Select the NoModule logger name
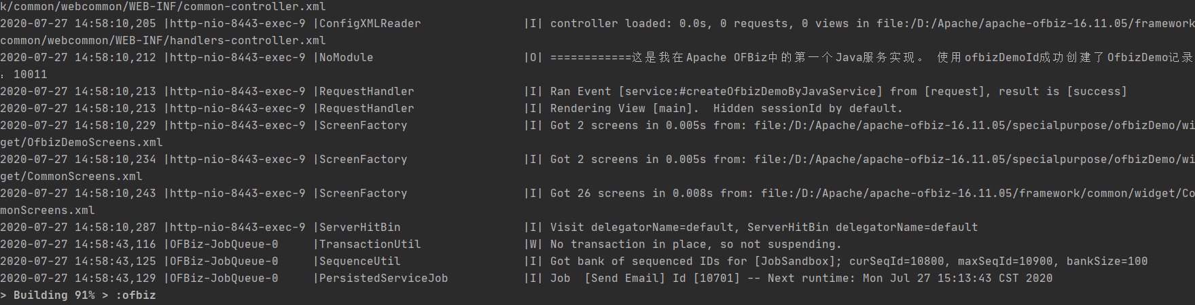 [x=346, y=58]
